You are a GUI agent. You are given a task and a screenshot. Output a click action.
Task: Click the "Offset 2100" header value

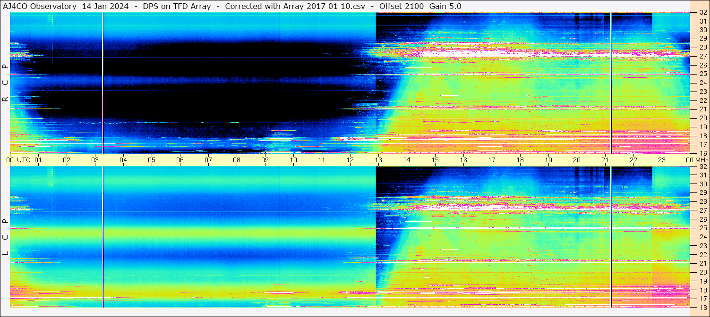[x=402, y=6]
